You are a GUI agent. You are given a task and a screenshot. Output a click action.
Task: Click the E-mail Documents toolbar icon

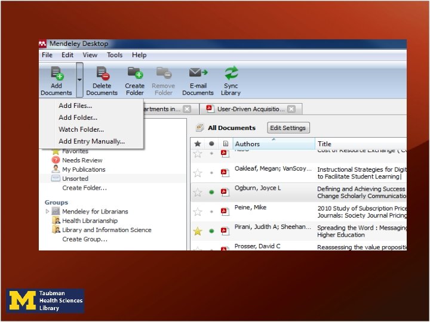[198, 73]
